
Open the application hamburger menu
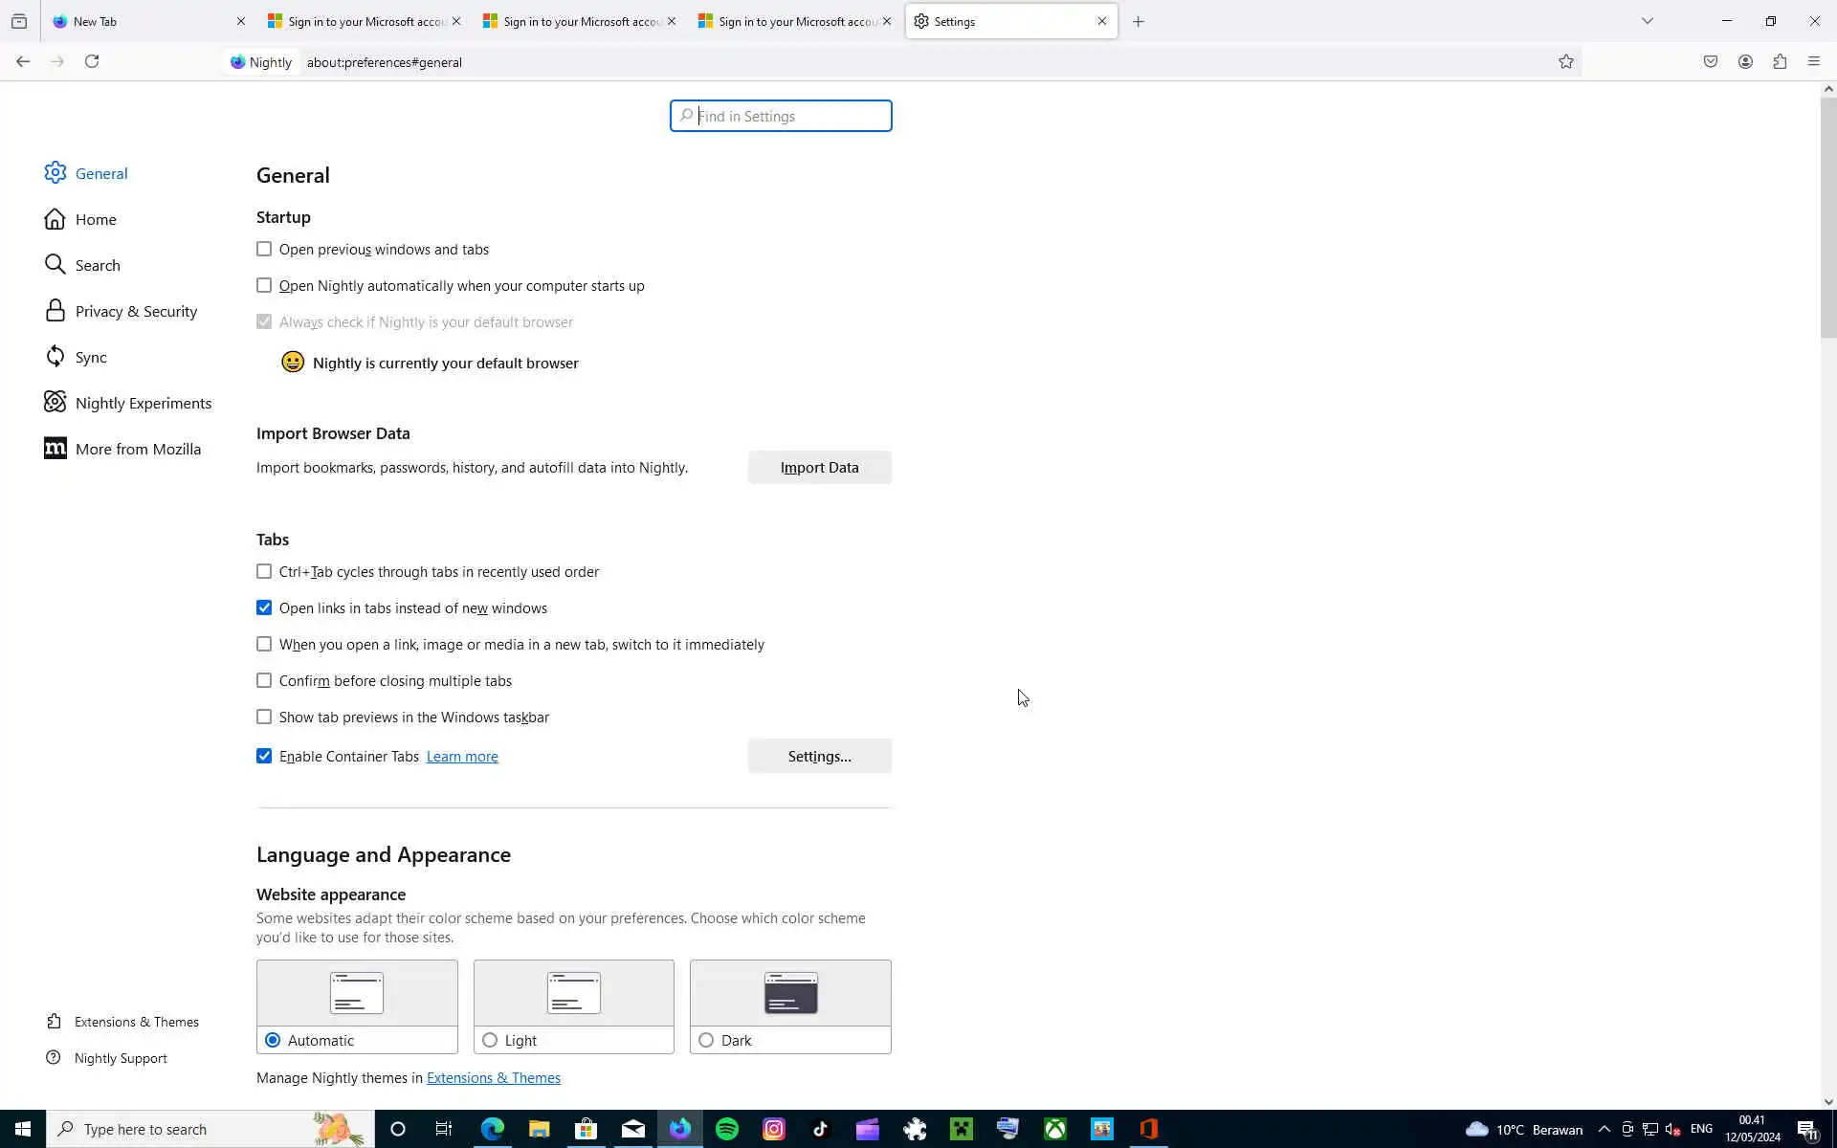coord(1814,62)
